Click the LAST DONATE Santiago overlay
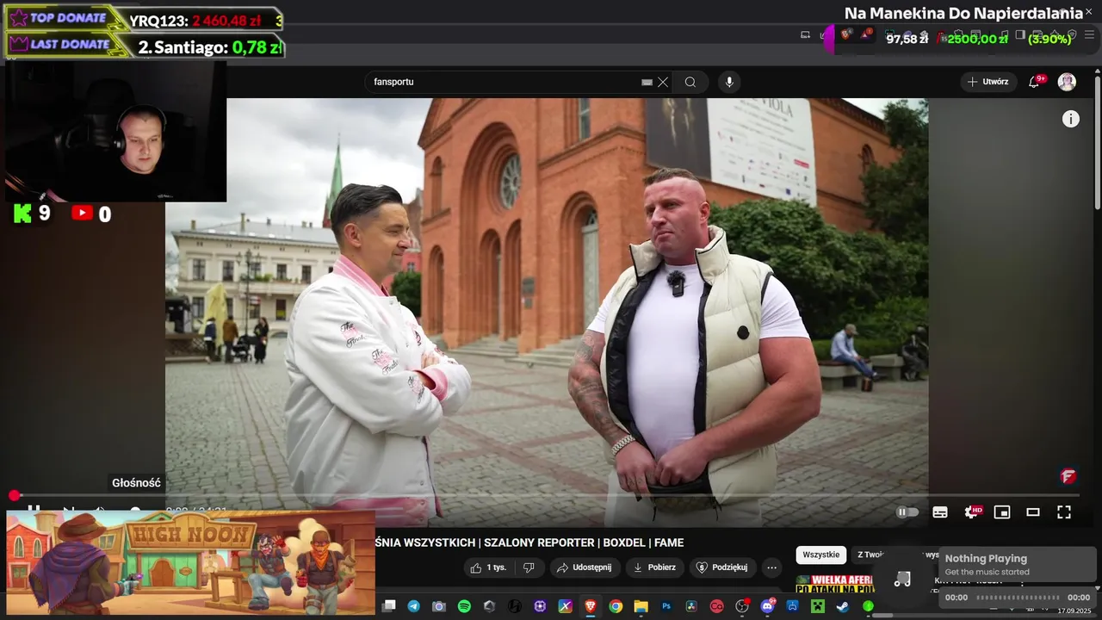The width and height of the screenshot is (1102, 620). (x=145, y=46)
